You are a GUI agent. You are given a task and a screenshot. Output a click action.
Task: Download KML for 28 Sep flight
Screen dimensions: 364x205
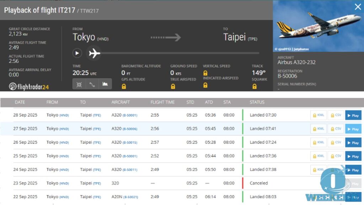click(x=318, y=115)
